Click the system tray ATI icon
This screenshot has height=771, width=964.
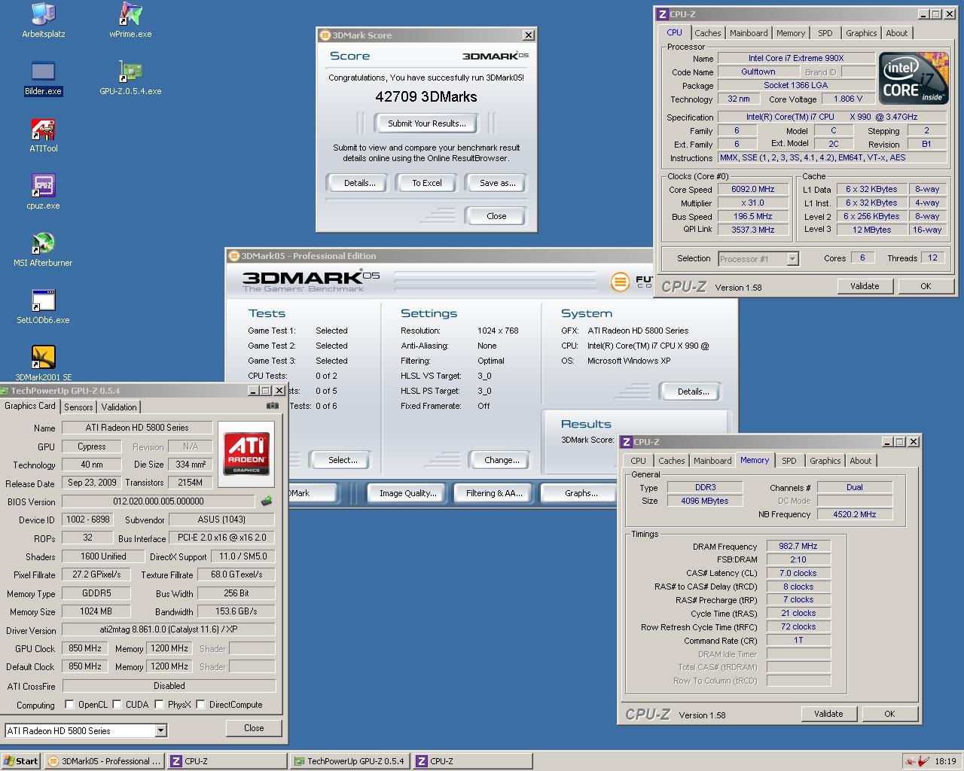(910, 760)
